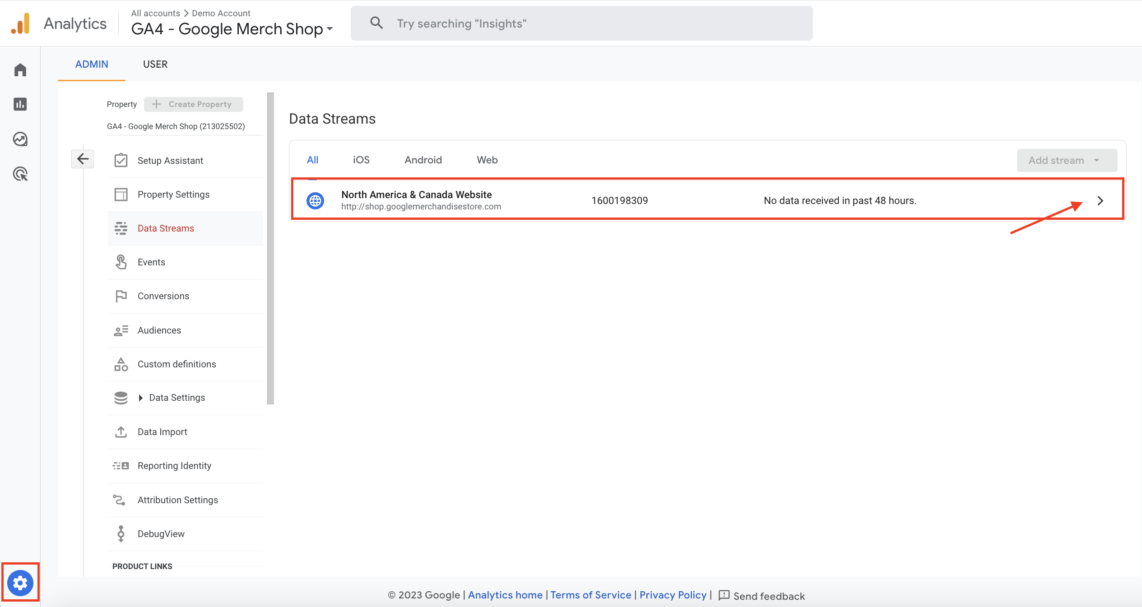The image size is (1142, 607).
Task: Open the Terms of Service link
Action: 590,595
